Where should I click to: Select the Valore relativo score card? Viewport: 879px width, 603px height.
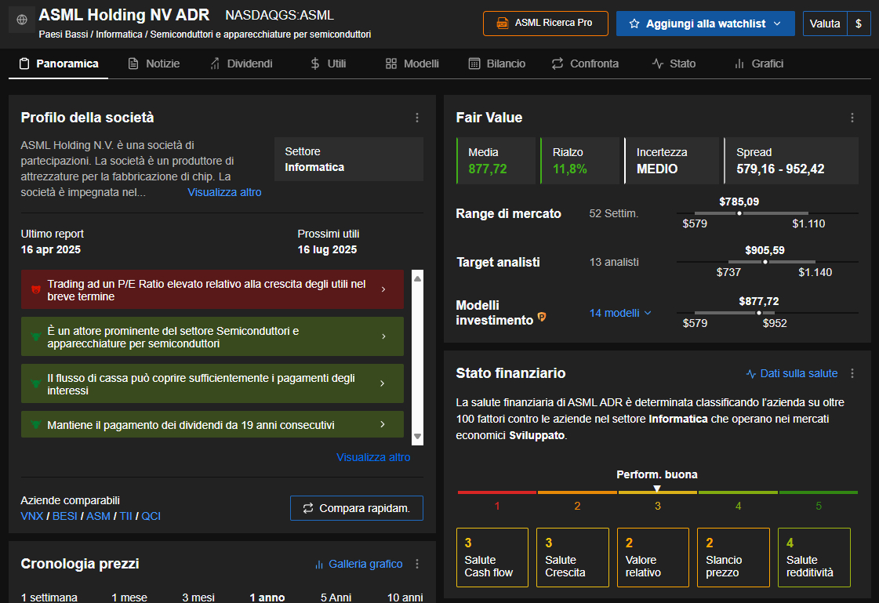[x=653, y=558]
